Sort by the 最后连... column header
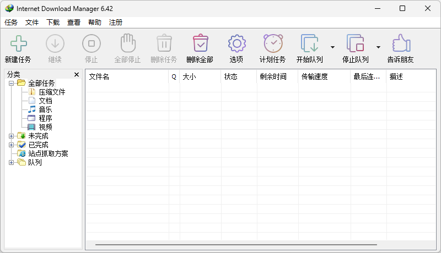441x253 pixels. pyautogui.click(x=368, y=76)
